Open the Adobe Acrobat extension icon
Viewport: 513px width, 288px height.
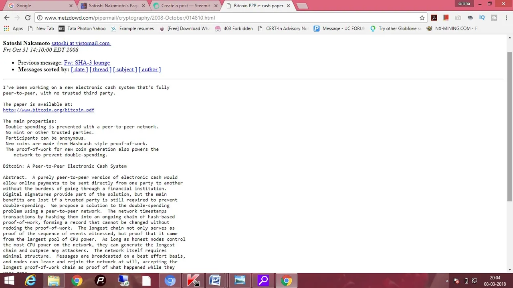pyautogui.click(x=434, y=18)
